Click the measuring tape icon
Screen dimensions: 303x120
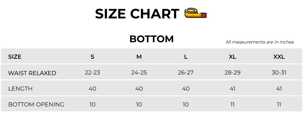tap(196, 13)
